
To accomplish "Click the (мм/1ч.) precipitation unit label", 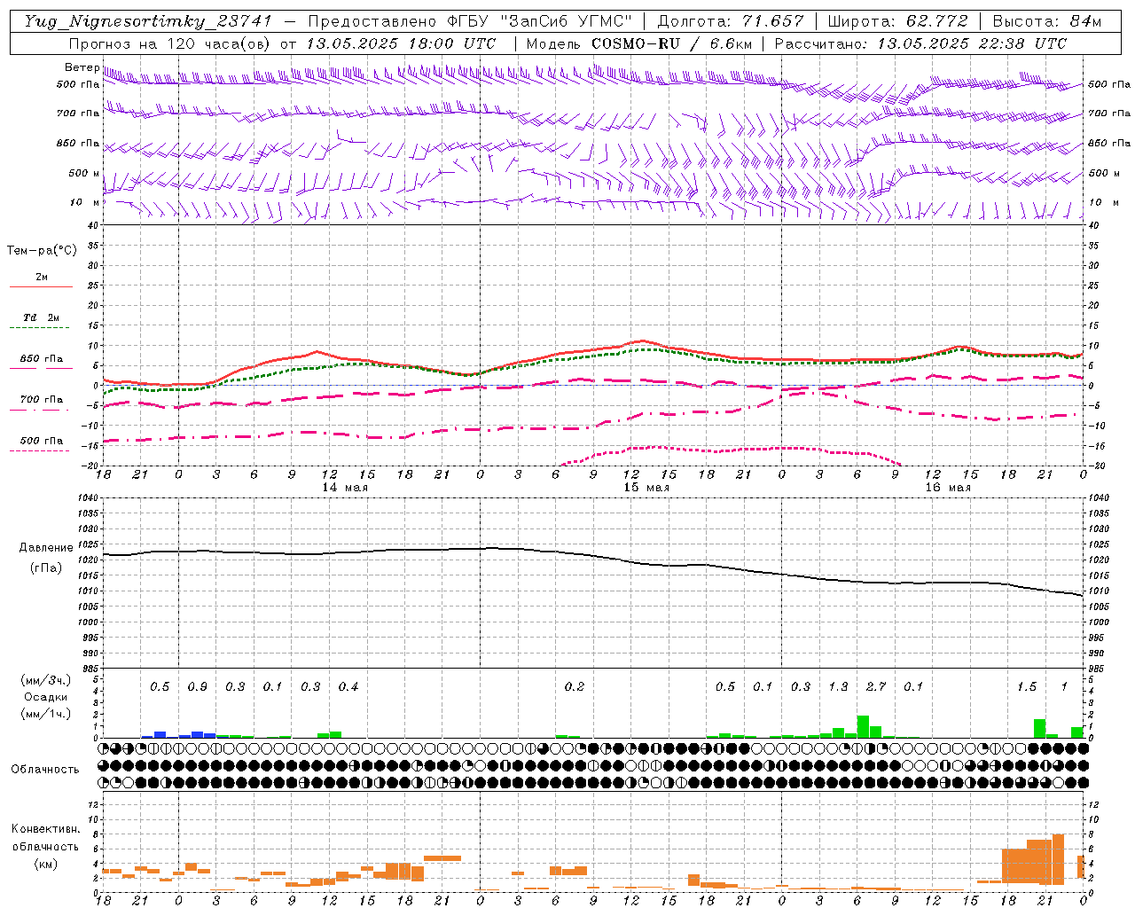I will 45,714.
